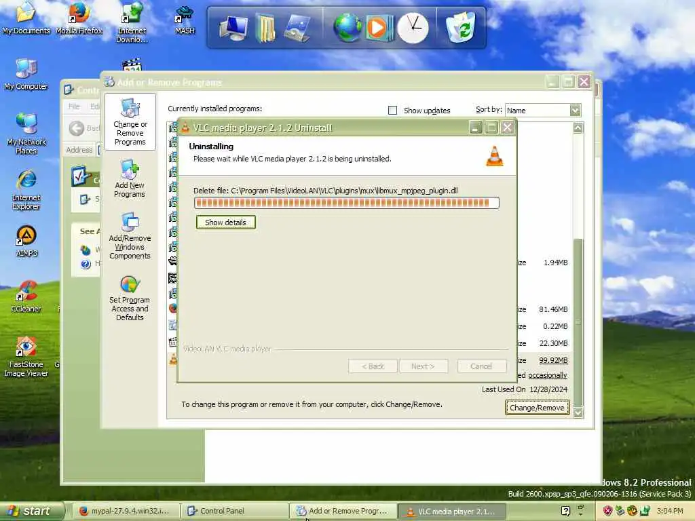The image size is (695, 521).
Task: Select Add New Programs in sidebar
Action: [x=130, y=178]
